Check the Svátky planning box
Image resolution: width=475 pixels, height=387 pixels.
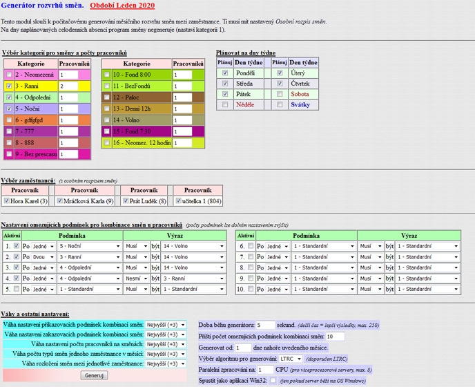280,104
